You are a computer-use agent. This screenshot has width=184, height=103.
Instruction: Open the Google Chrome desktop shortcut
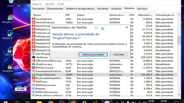click(x=10, y=19)
